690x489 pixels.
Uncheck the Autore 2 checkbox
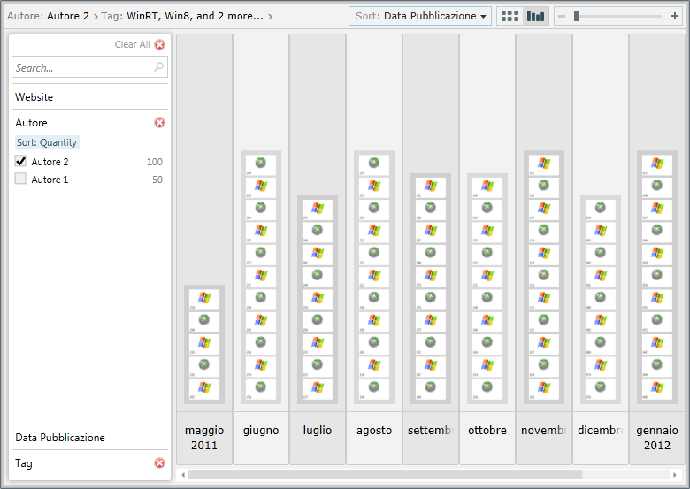coord(20,161)
